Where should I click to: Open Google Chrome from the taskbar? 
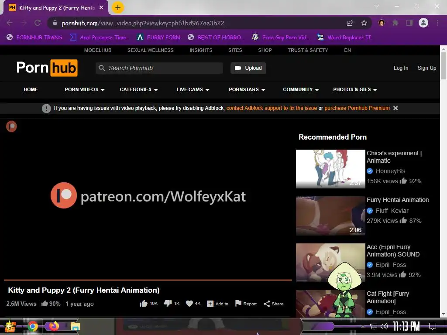(32, 326)
